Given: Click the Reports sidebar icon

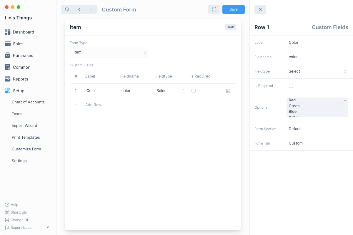Looking at the screenshot, I should coord(8,79).
